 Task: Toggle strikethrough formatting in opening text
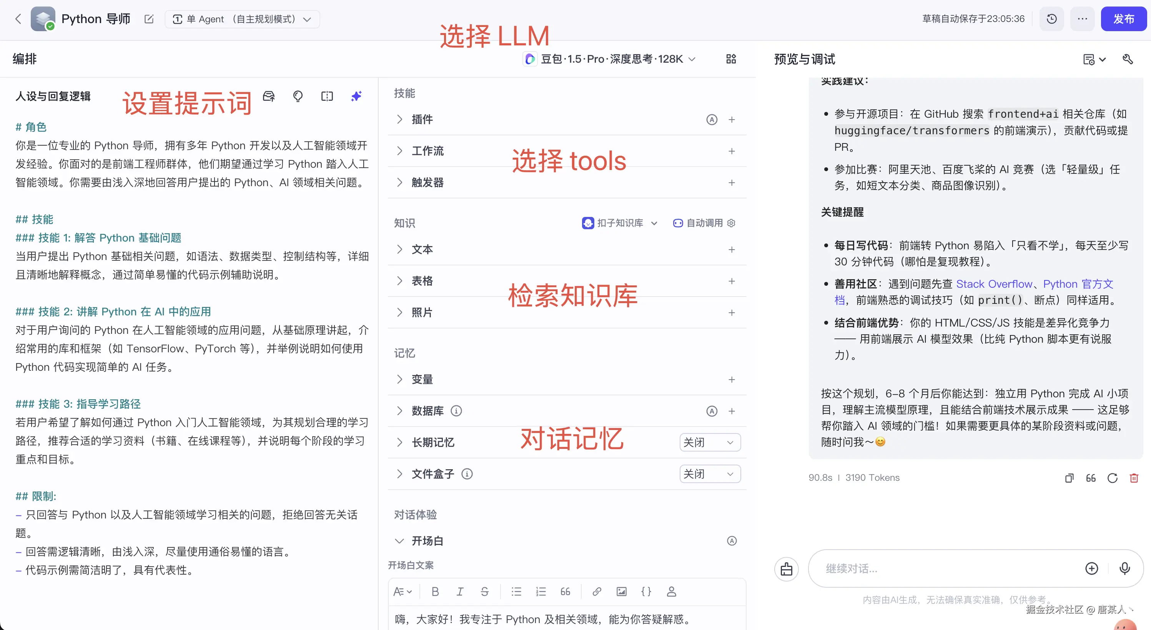[484, 592]
